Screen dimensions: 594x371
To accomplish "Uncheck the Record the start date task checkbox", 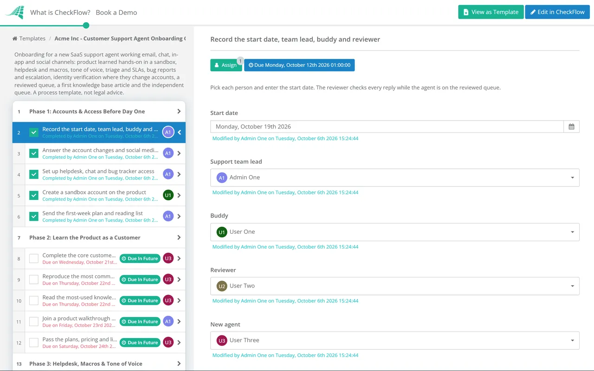I will coord(34,133).
